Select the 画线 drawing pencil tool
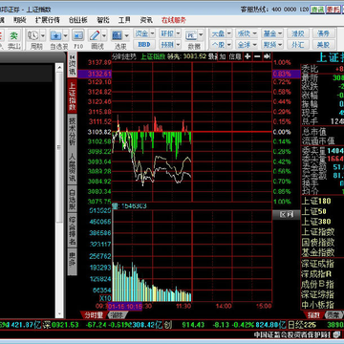344x344 pixels. pos(95,35)
